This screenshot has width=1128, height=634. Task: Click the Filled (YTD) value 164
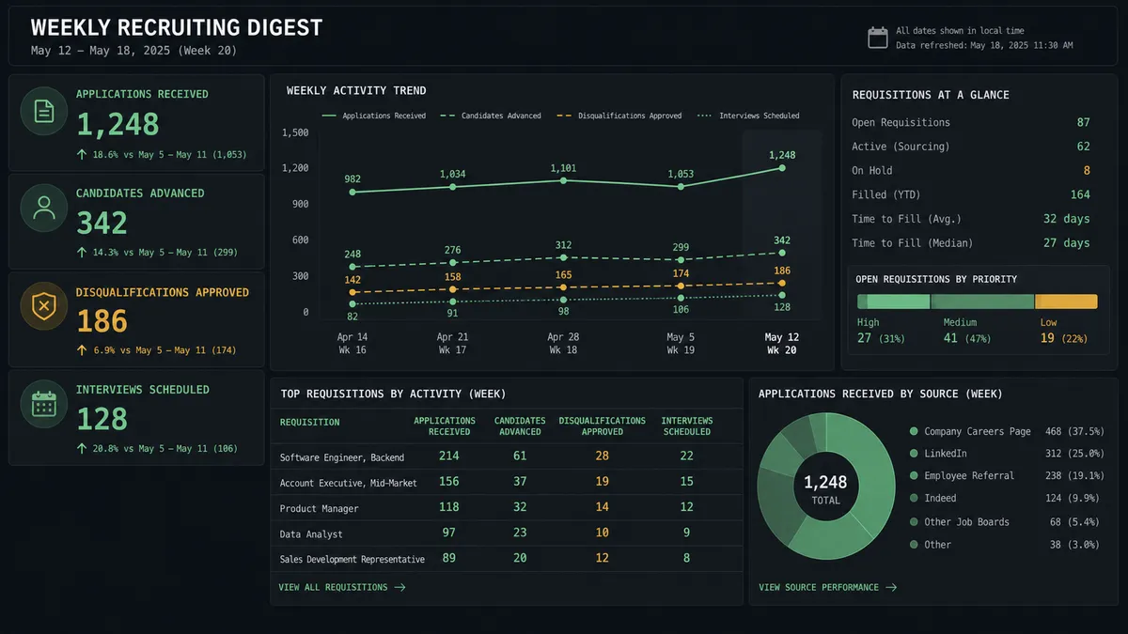coord(1080,194)
